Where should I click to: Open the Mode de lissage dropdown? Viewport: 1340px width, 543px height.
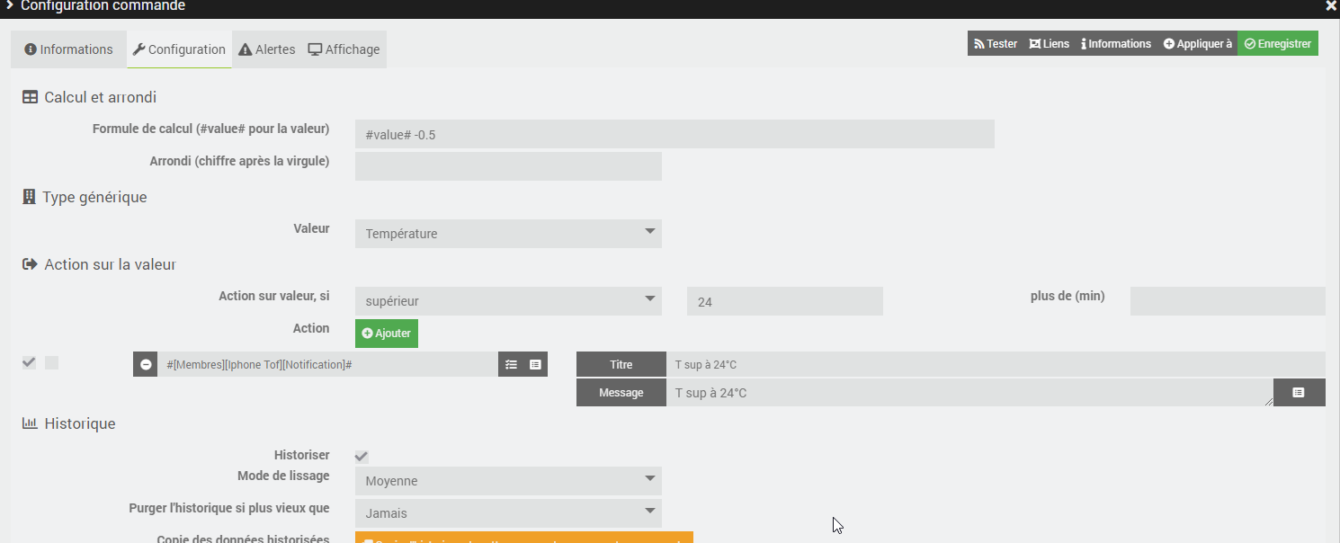tap(508, 481)
